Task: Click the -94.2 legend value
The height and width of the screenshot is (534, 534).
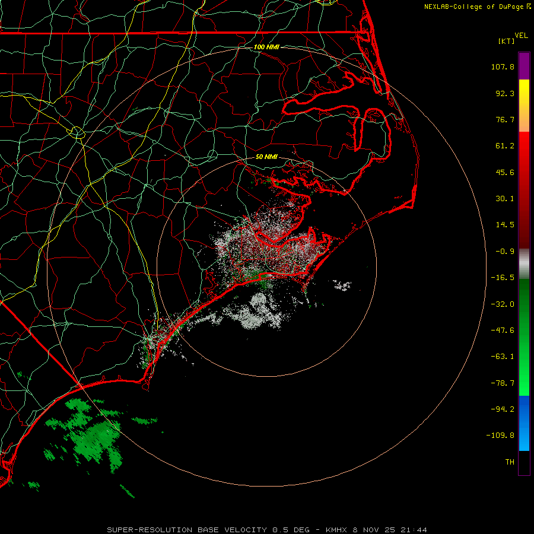Action: [x=503, y=409]
